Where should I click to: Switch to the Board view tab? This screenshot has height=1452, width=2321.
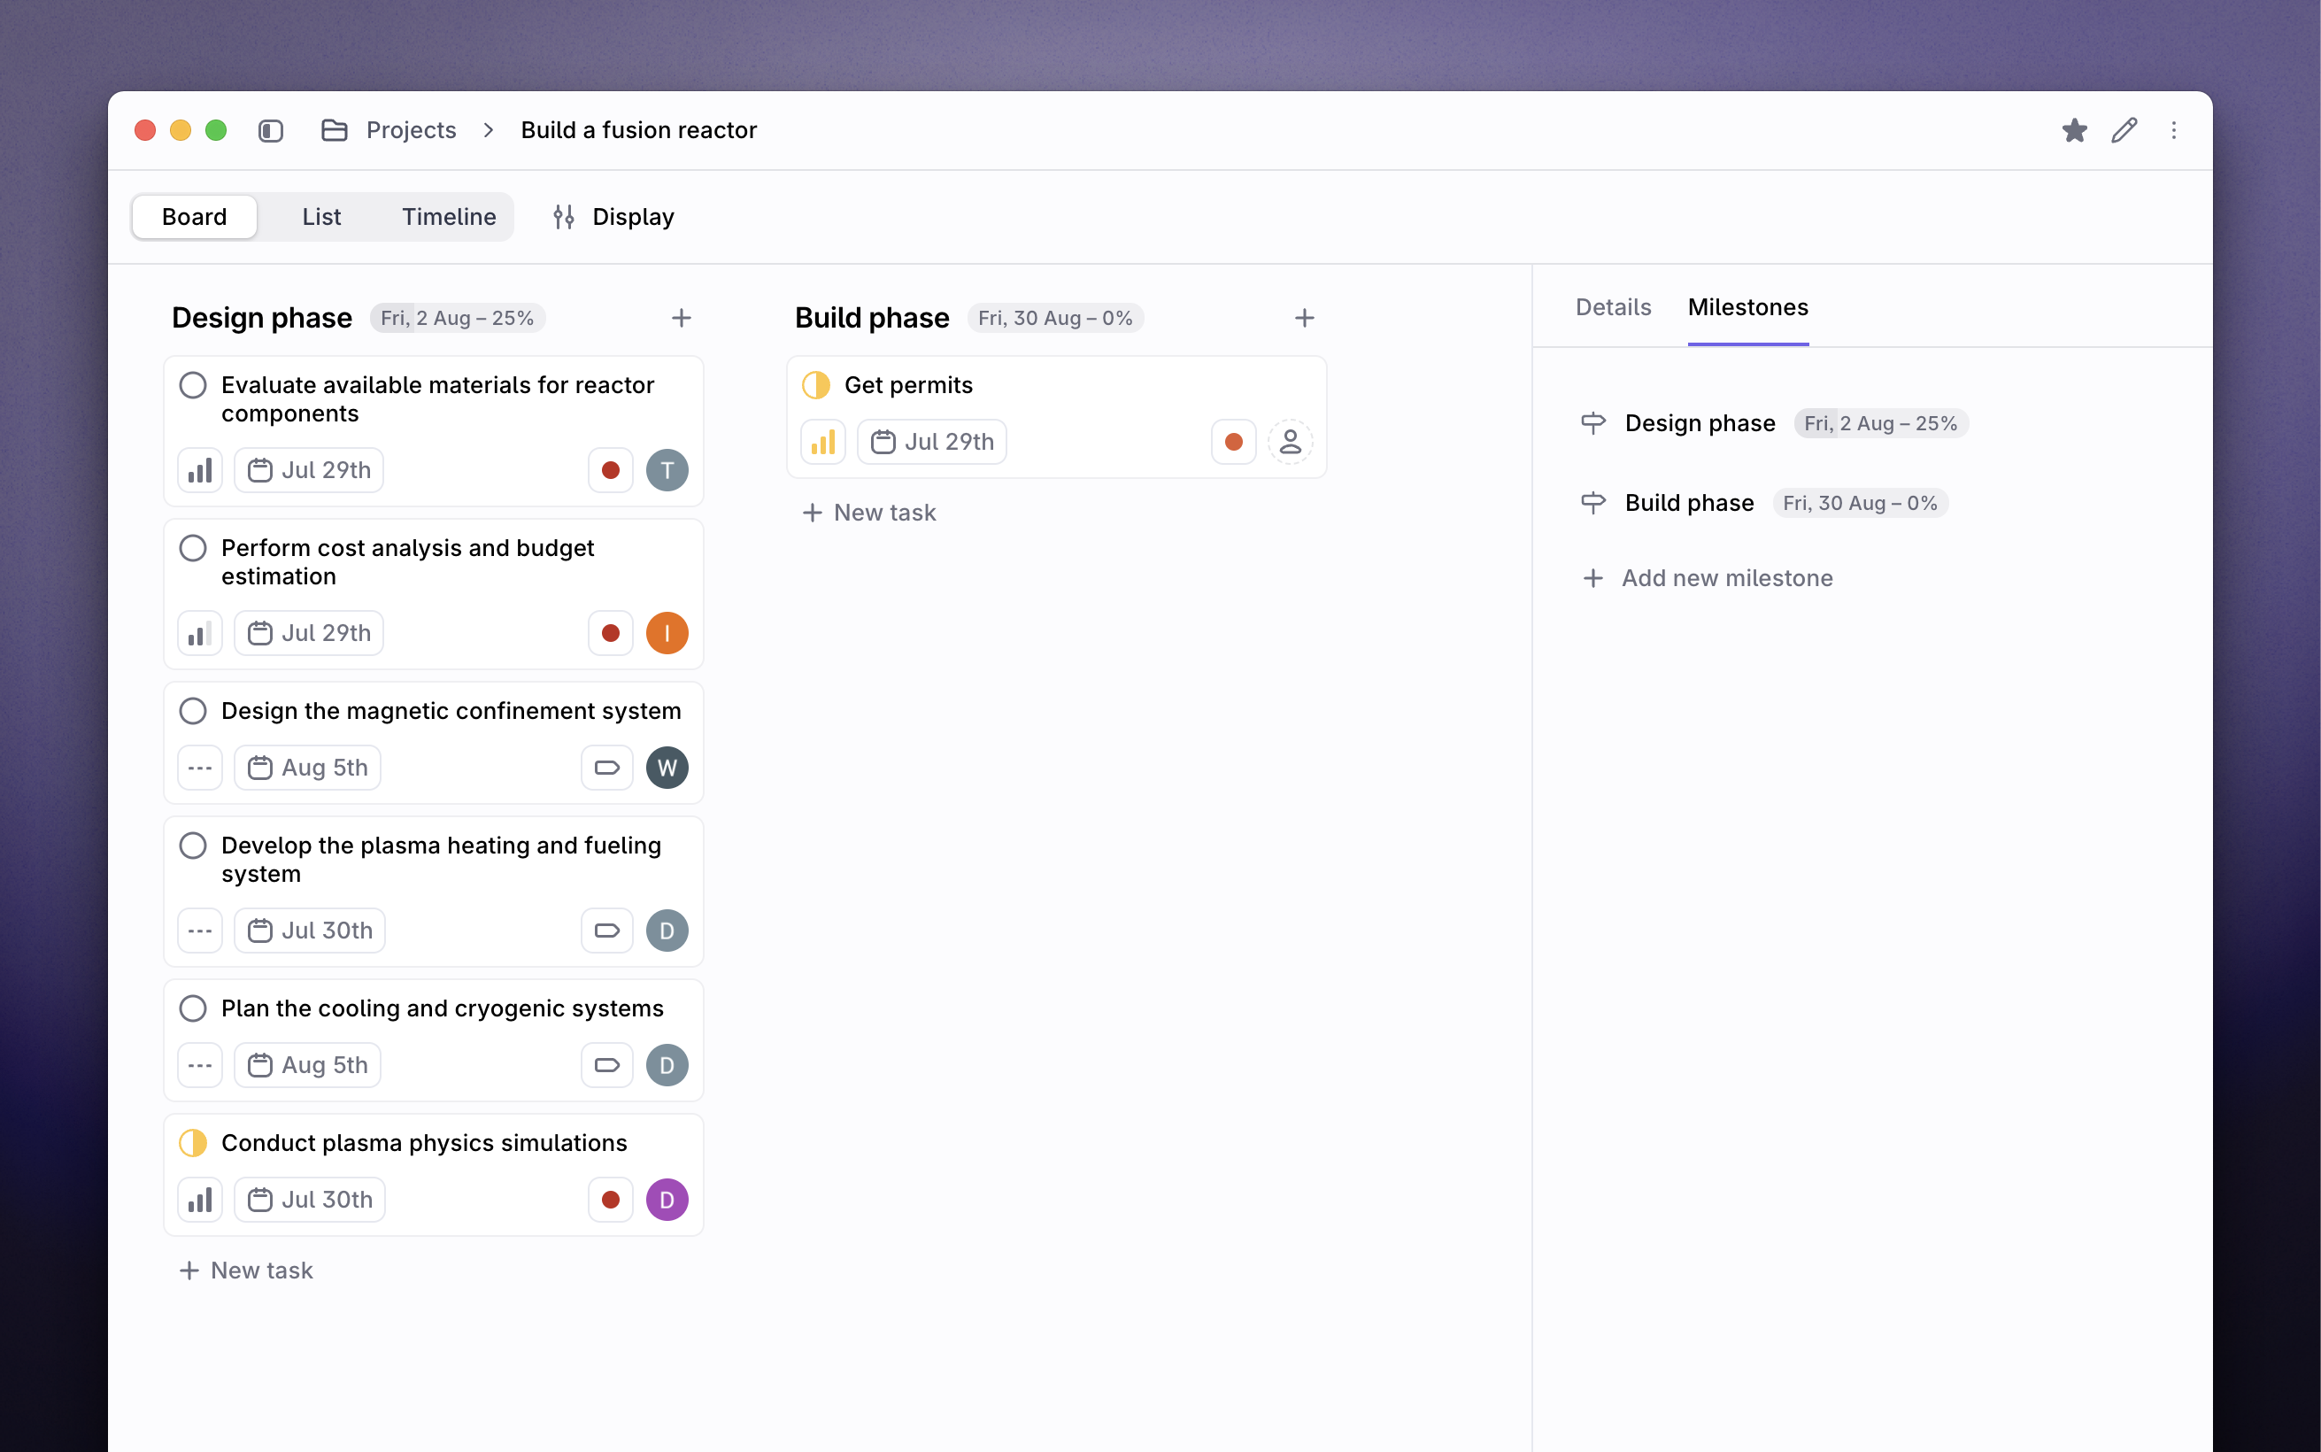[x=195, y=217]
